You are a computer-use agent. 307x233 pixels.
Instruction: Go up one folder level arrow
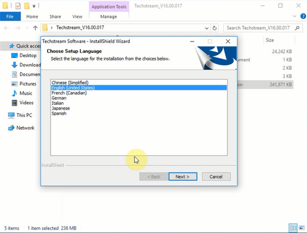(35, 28)
